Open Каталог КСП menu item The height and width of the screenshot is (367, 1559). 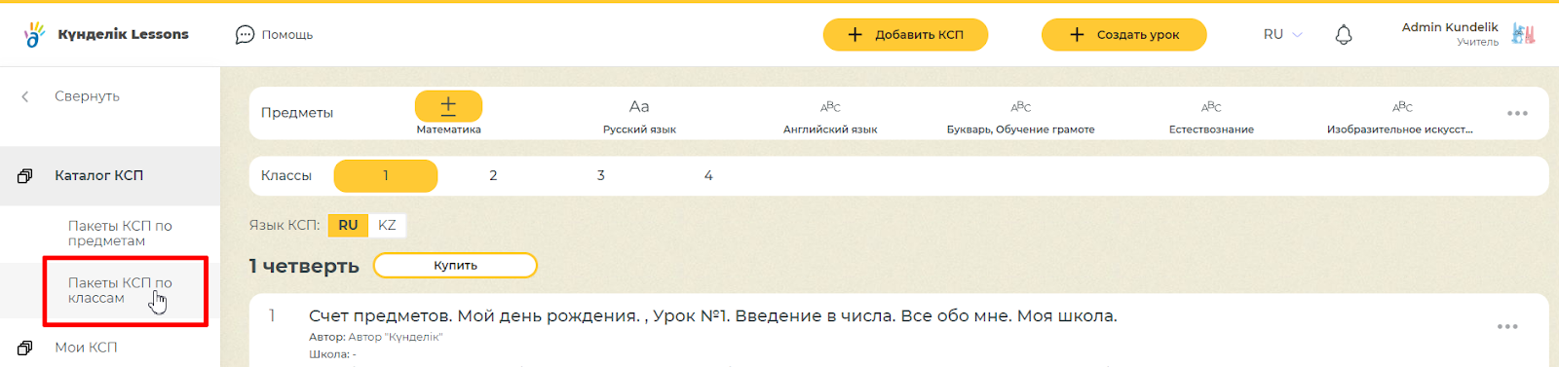tap(110, 176)
